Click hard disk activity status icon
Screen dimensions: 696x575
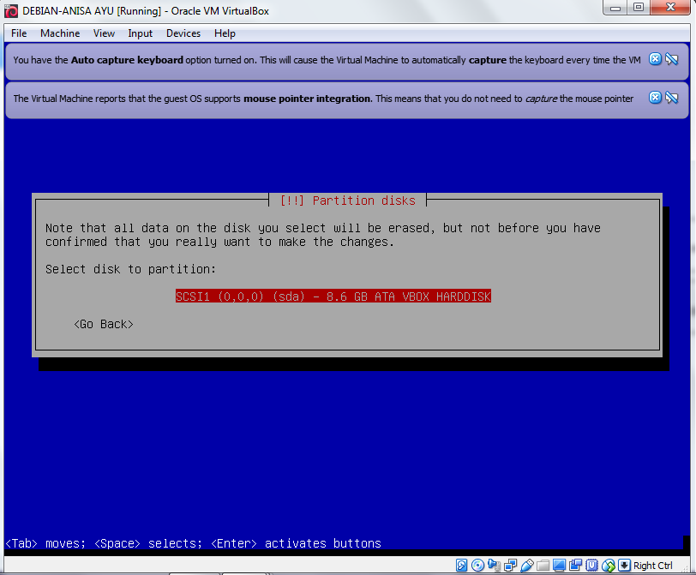tap(462, 566)
